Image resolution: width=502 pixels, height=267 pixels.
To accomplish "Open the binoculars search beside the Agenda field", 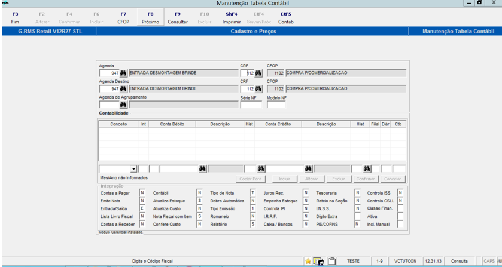I will (x=124, y=73).
